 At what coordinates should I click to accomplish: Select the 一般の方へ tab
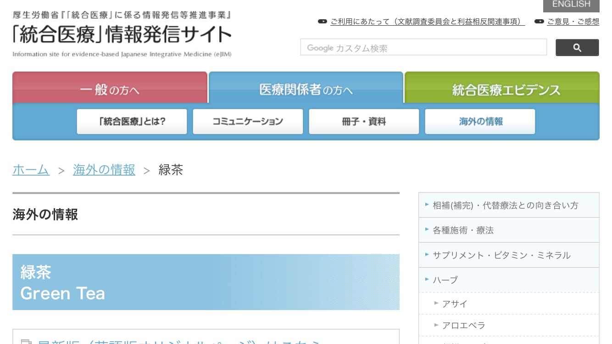click(110, 89)
